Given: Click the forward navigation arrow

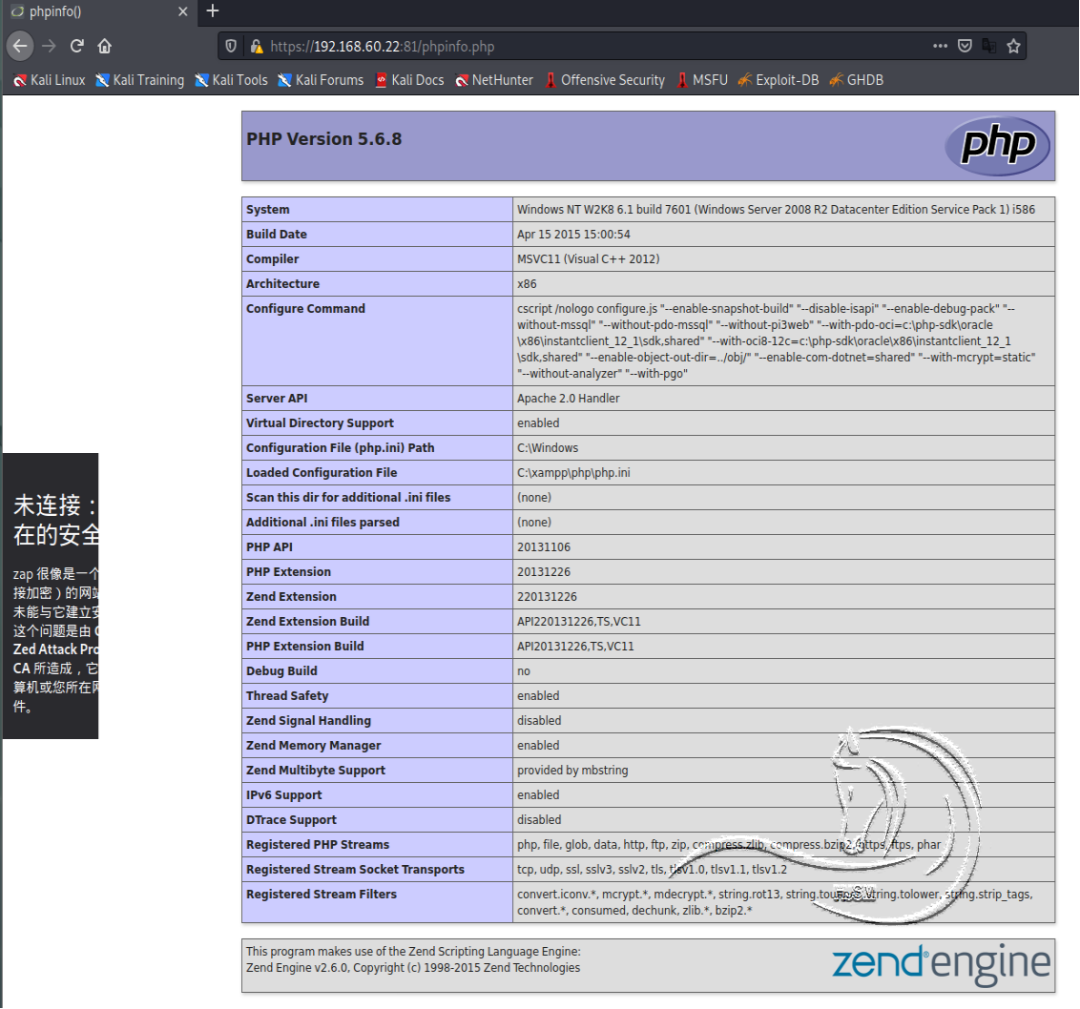Looking at the screenshot, I should pos(48,46).
